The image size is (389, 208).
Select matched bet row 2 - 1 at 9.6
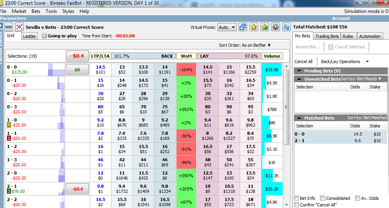tap(340, 141)
